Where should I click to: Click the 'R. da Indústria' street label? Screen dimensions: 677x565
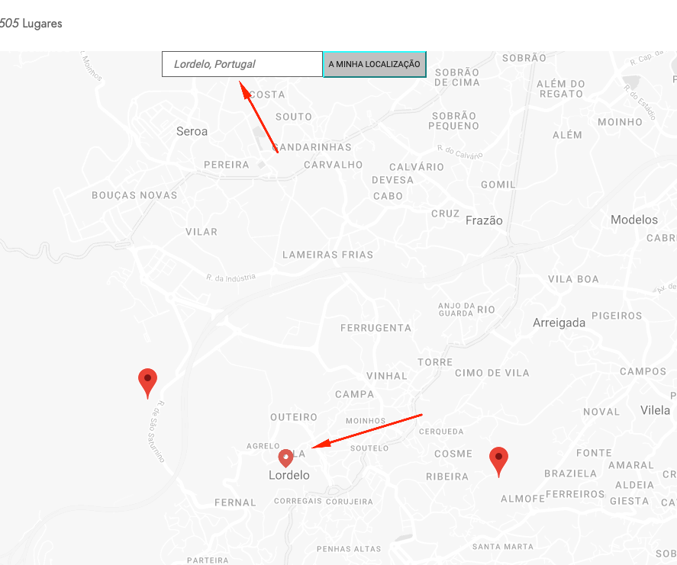(231, 278)
